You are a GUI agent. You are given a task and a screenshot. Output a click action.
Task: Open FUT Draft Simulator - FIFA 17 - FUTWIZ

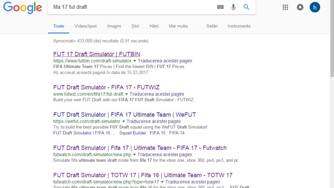click(x=106, y=87)
